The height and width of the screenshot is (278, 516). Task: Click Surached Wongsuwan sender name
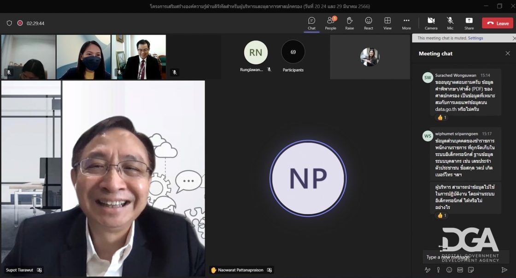[456, 75]
